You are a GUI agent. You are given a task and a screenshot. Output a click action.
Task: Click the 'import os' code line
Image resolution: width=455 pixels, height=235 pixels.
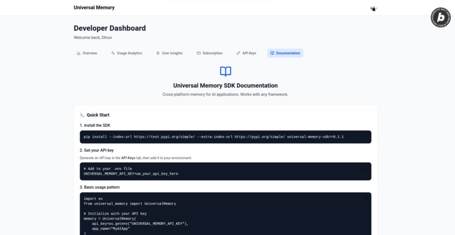pos(93,199)
